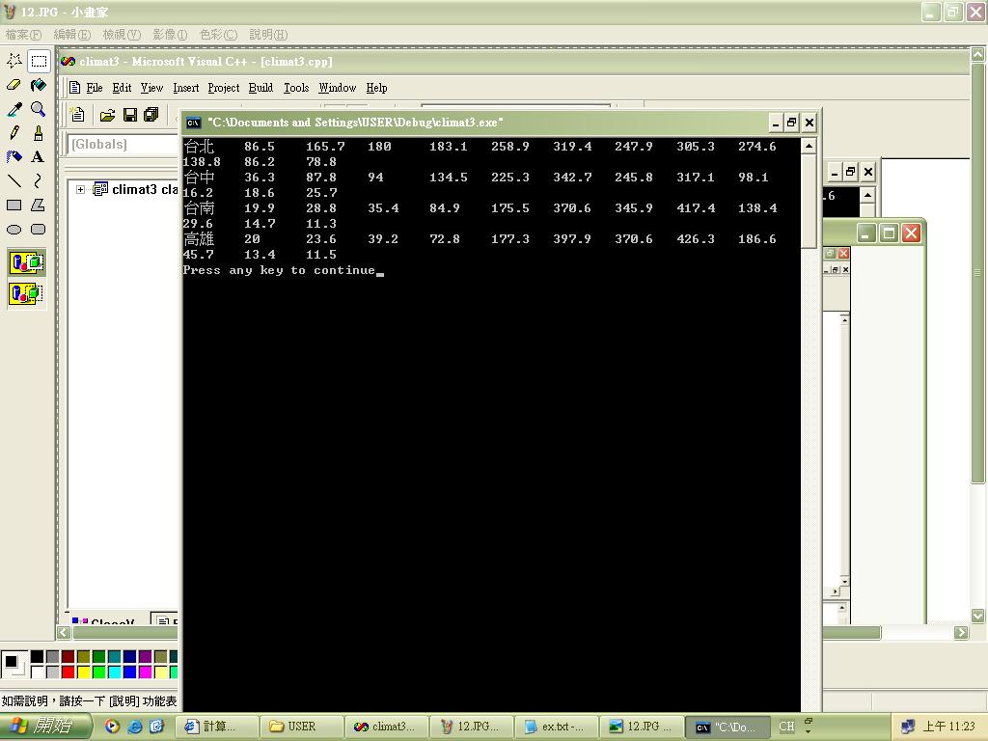Select the Fill With Color bucket tool
The image size is (988, 741).
pyautogui.click(x=38, y=85)
